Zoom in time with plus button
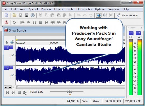Image resolution: width=145 pixels, height=106 pixels. pos(6,87)
